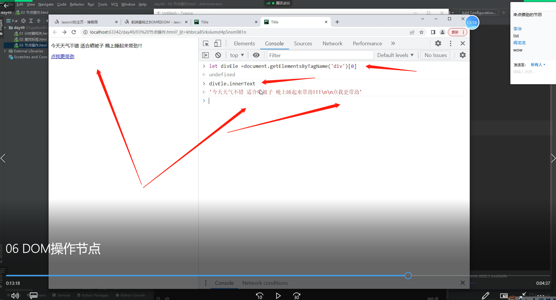This screenshot has width=556, height=300.
Task: Toggle video volume mute
Action: pyautogui.click(x=15, y=296)
